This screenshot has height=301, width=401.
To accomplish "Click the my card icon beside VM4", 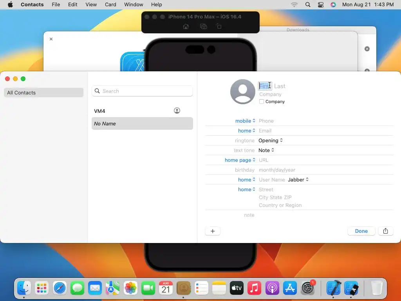I will 177,111.
